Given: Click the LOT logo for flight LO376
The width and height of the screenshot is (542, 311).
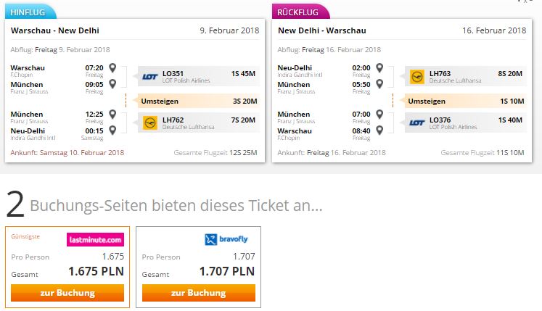Looking at the screenshot, I should coord(417,123).
